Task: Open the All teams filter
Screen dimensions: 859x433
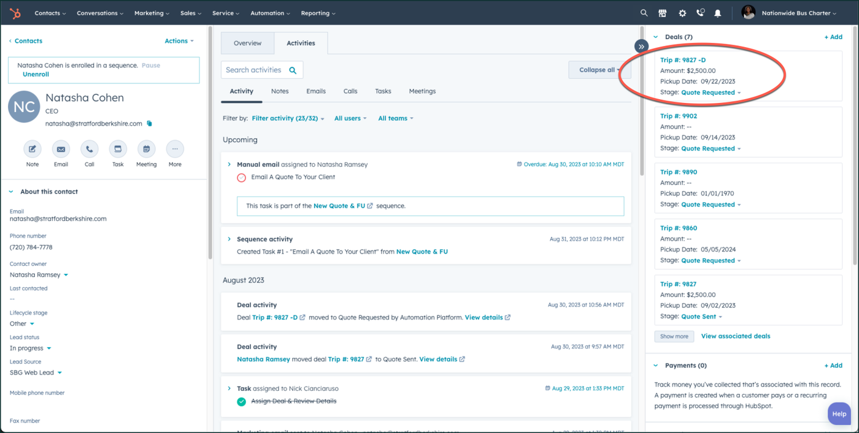Action: [396, 118]
